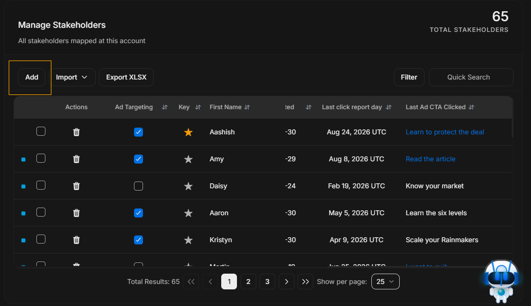Open 'Read the article' link
Viewport: 531px width, 306px height.
coord(430,159)
